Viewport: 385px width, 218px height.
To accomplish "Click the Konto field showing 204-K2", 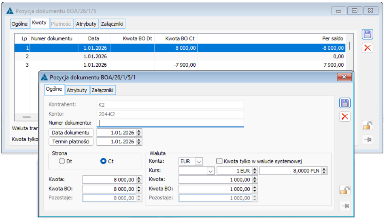I will pos(170,114).
